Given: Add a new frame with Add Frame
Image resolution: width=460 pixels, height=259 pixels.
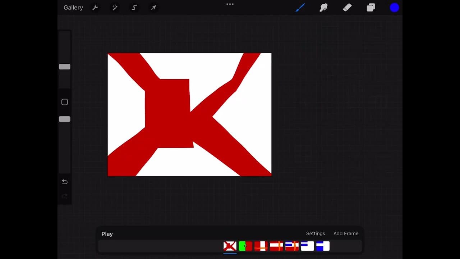Looking at the screenshot, I should tap(346, 233).
